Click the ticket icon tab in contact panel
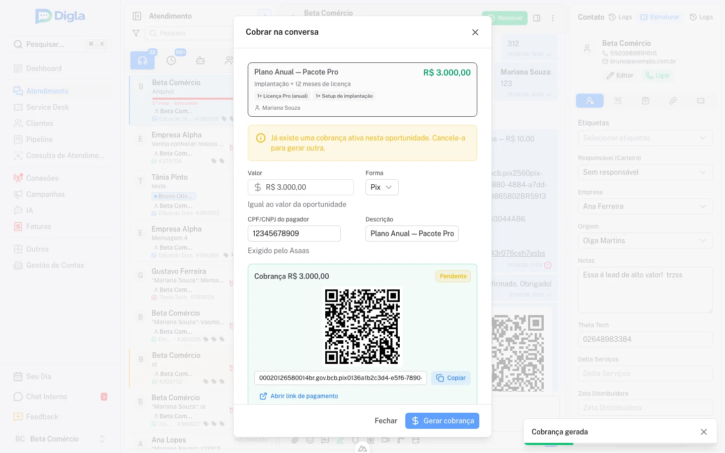This screenshot has height=453, width=725. tap(701, 101)
